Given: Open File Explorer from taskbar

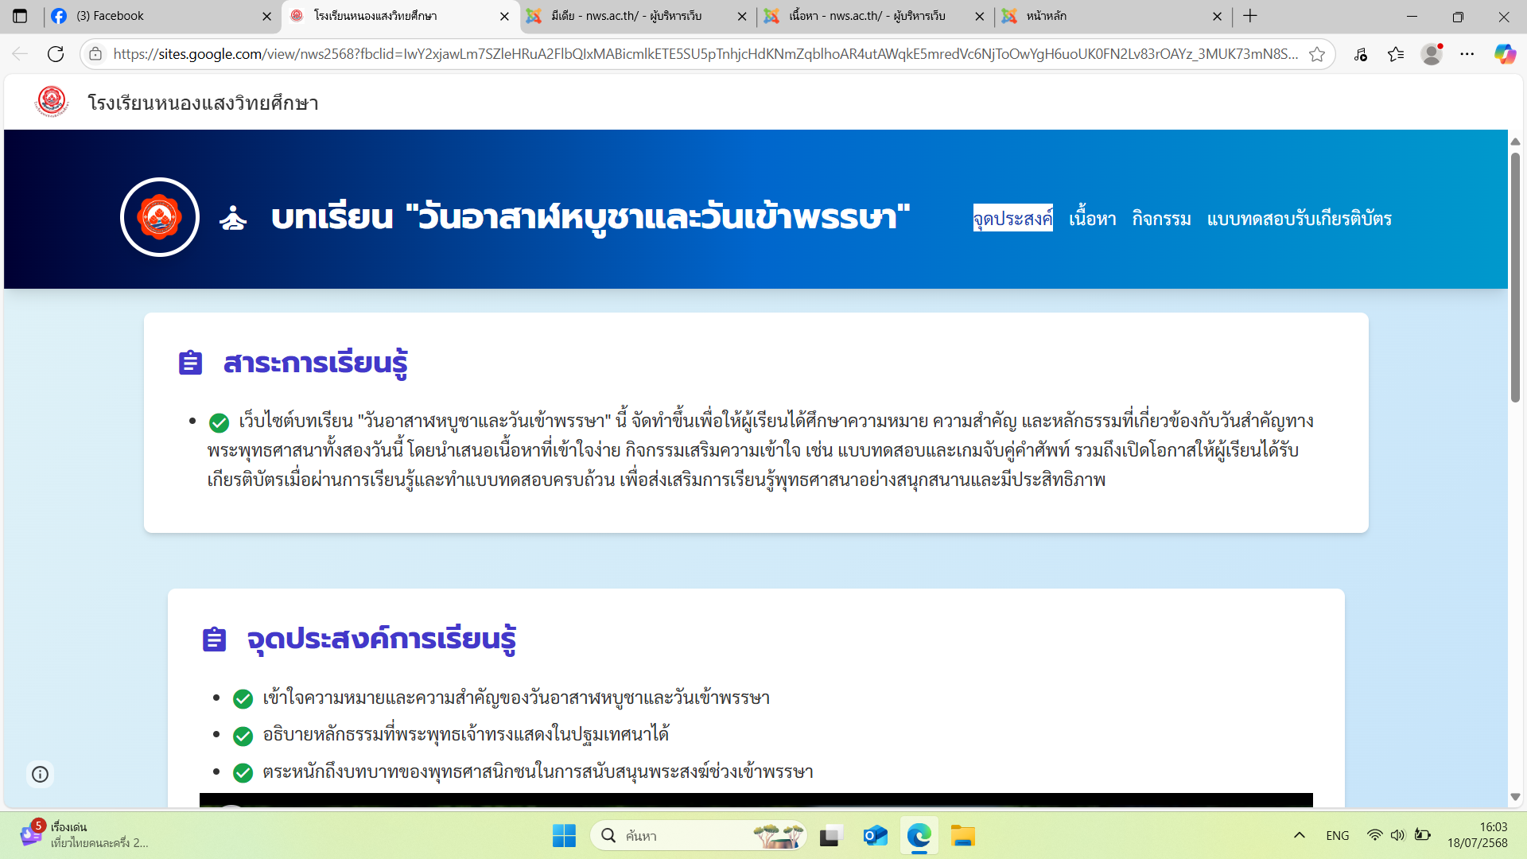Looking at the screenshot, I should [962, 836].
